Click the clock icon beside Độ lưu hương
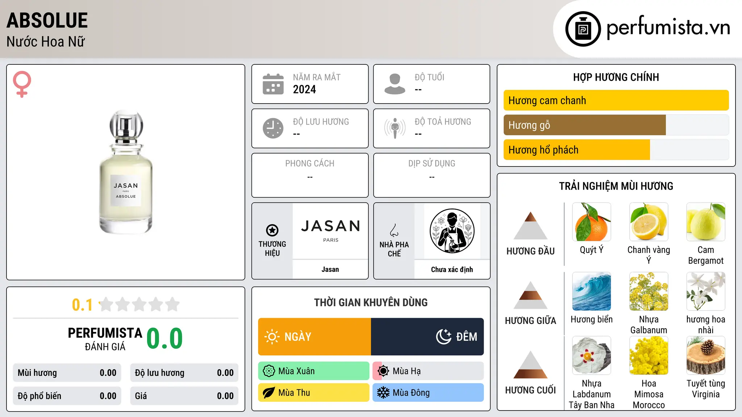742x417 pixels. point(273,128)
